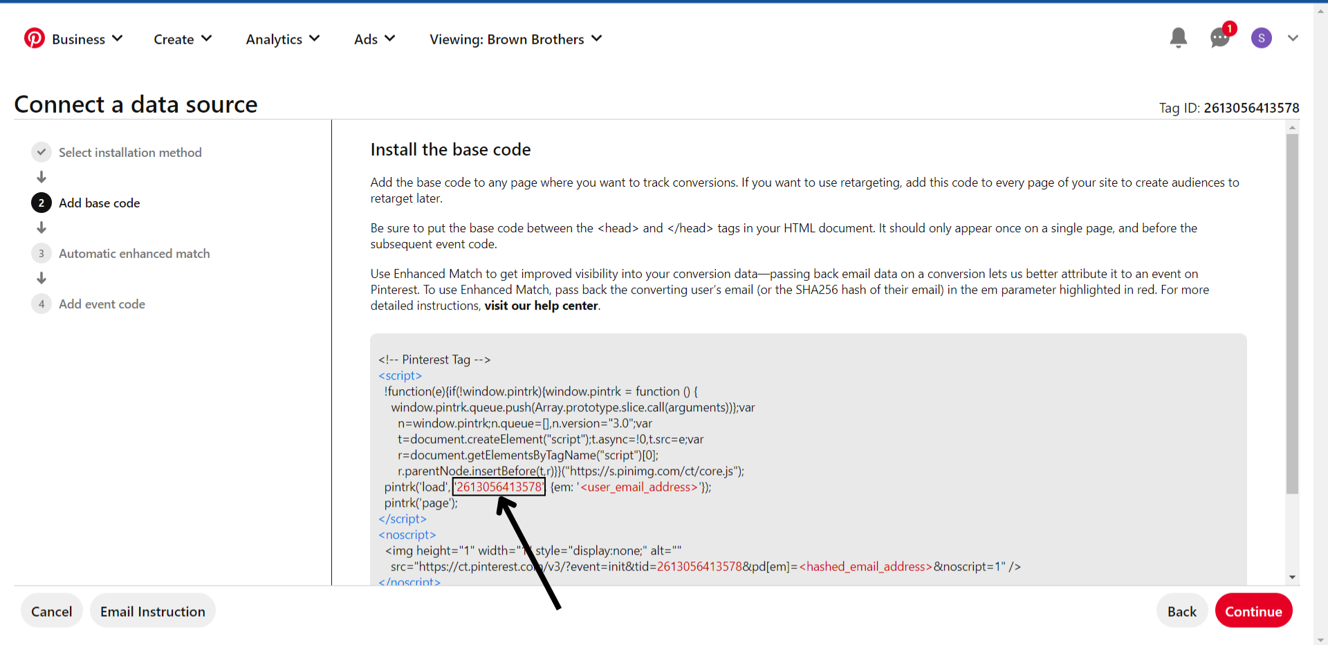The height and width of the screenshot is (645, 1328).
Task: Click the Connect a data source title
Action: (136, 104)
